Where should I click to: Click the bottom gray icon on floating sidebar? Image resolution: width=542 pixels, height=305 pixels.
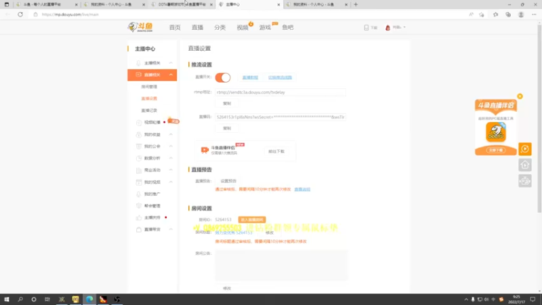click(524, 181)
